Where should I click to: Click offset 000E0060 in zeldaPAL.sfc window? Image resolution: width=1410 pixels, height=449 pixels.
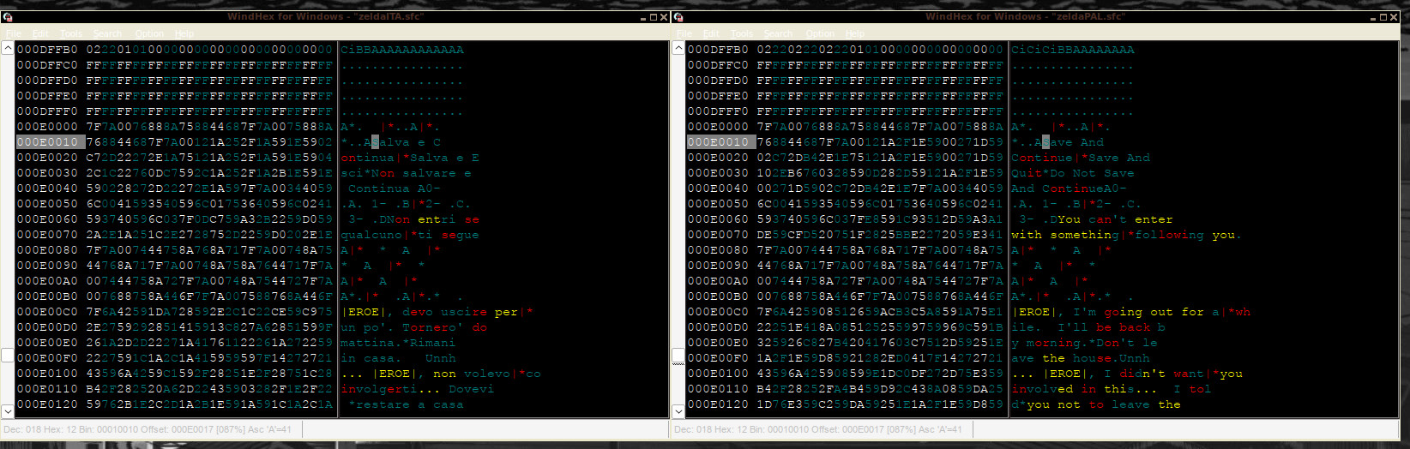tap(718, 219)
